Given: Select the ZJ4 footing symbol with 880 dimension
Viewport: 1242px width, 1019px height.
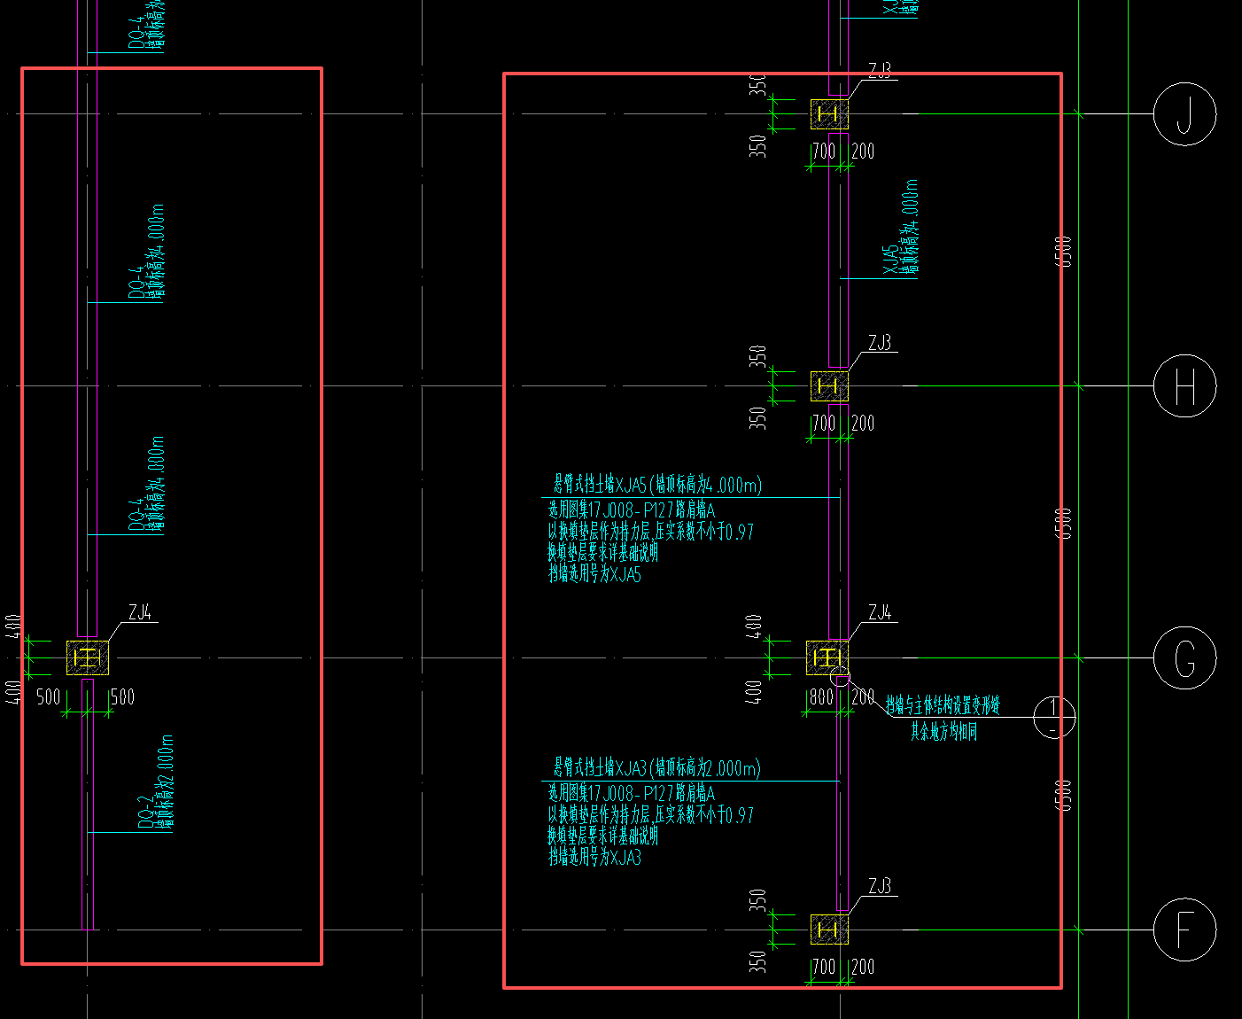Looking at the screenshot, I should (827, 658).
